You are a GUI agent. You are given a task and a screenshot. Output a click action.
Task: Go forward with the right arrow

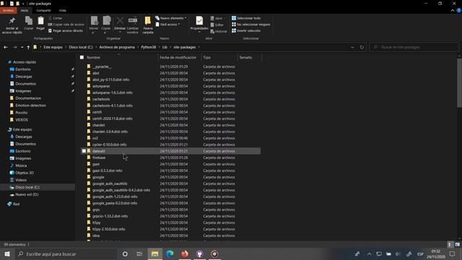(x=14, y=47)
